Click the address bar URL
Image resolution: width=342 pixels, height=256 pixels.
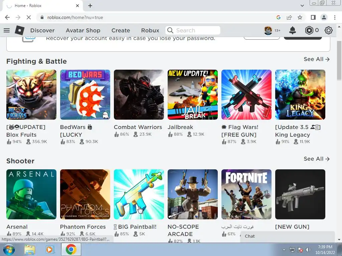pos(75,17)
